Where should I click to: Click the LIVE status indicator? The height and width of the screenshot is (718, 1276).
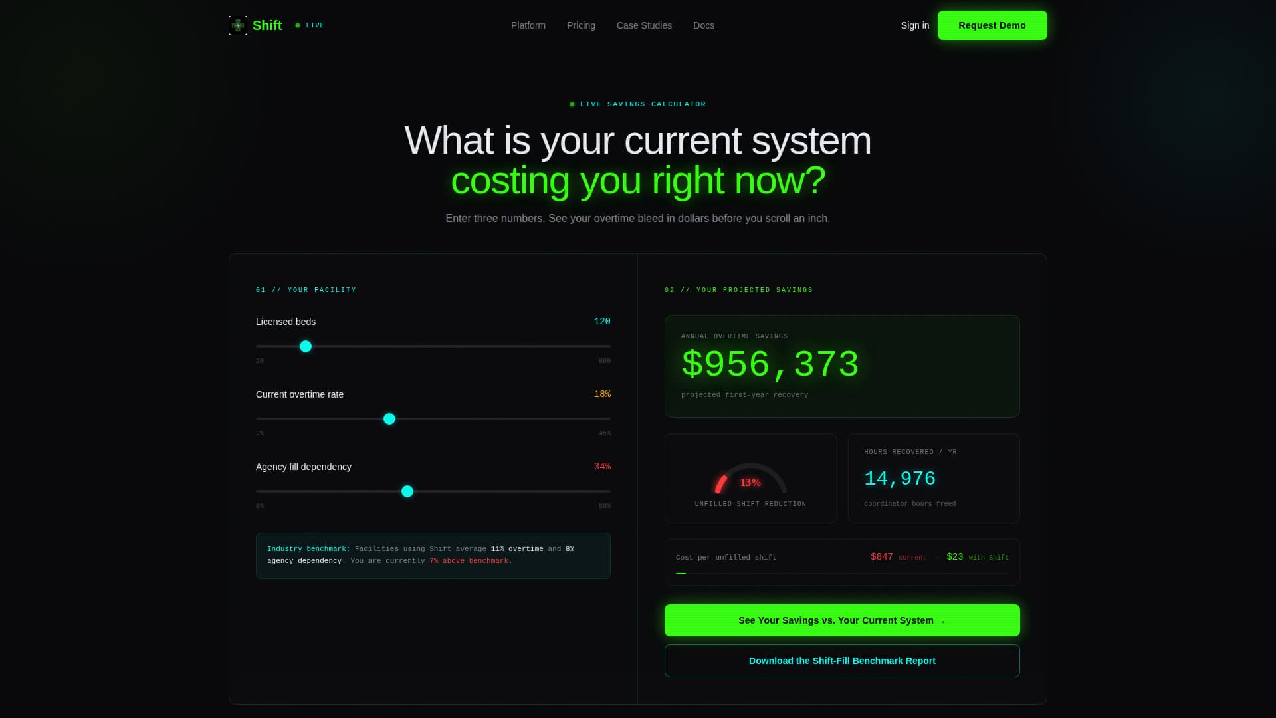point(310,25)
